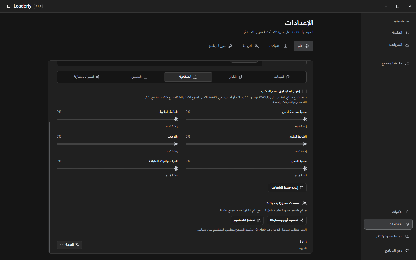Click the Loaderly logo icon in title bar
The height and width of the screenshot is (260, 416).
[x=8, y=6]
